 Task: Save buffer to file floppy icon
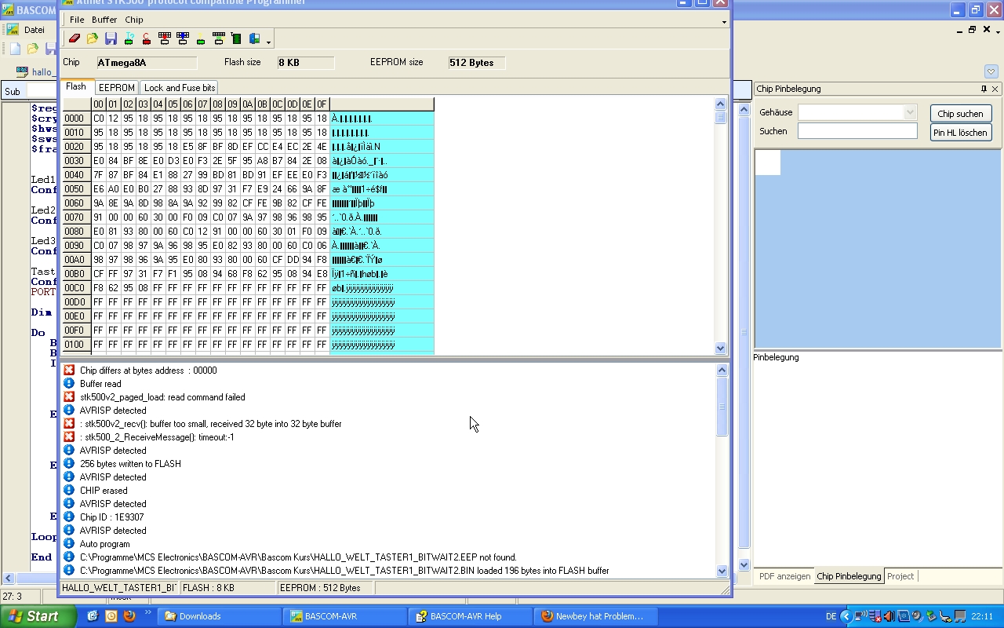click(x=111, y=38)
